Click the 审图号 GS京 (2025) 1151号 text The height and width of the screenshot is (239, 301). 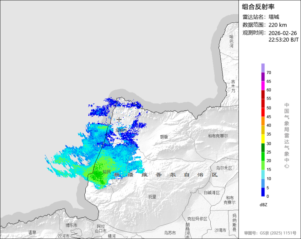pos(270,233)
